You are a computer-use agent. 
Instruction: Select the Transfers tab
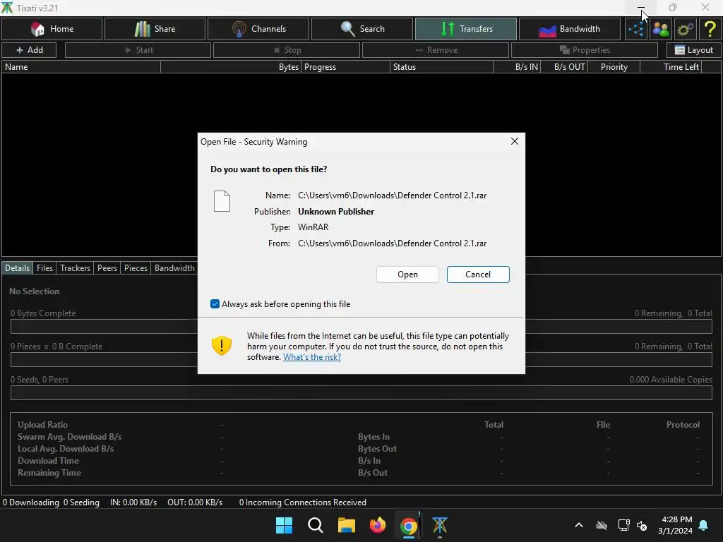click(x=466, y=28)
